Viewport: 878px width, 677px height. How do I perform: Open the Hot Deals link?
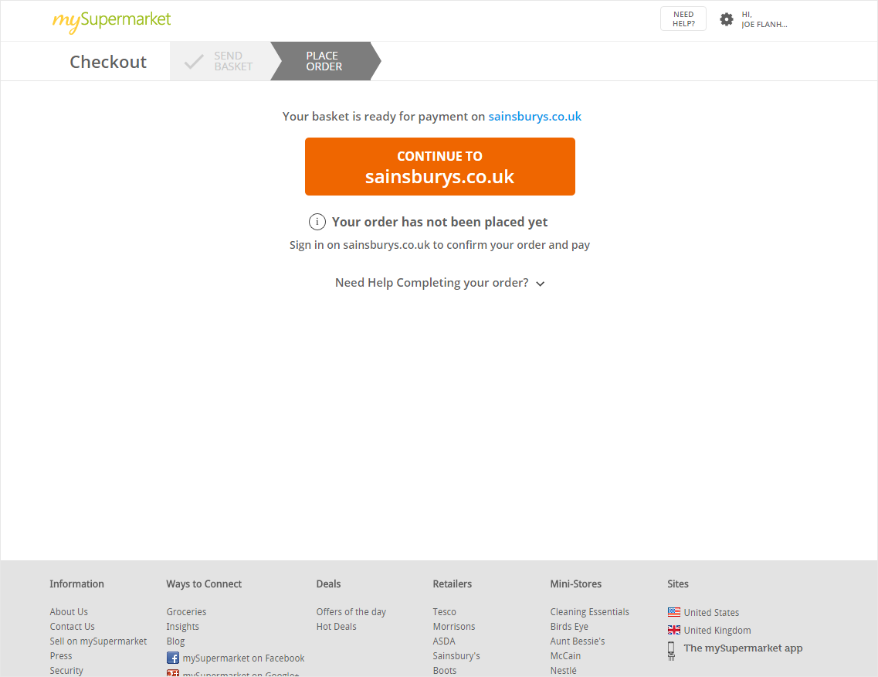(x=337, y=627)
